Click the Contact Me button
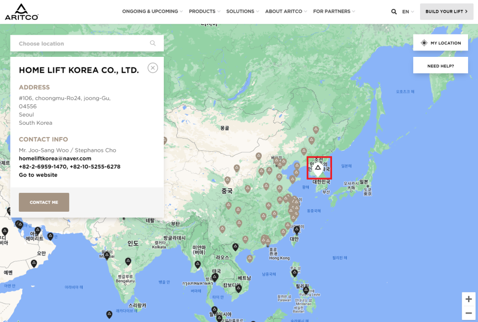Image resolution: width=478 pixels, height=322 pixels. [44, 202]
